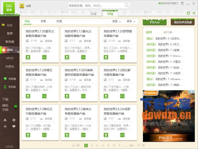This screenshot has width=198, height=149.
Task: Download the 1.7.2回忆都市 server client
Action: [x=106, y=96]
